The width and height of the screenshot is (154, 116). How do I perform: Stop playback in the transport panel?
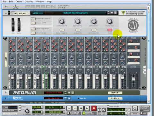tap(81, 108)
